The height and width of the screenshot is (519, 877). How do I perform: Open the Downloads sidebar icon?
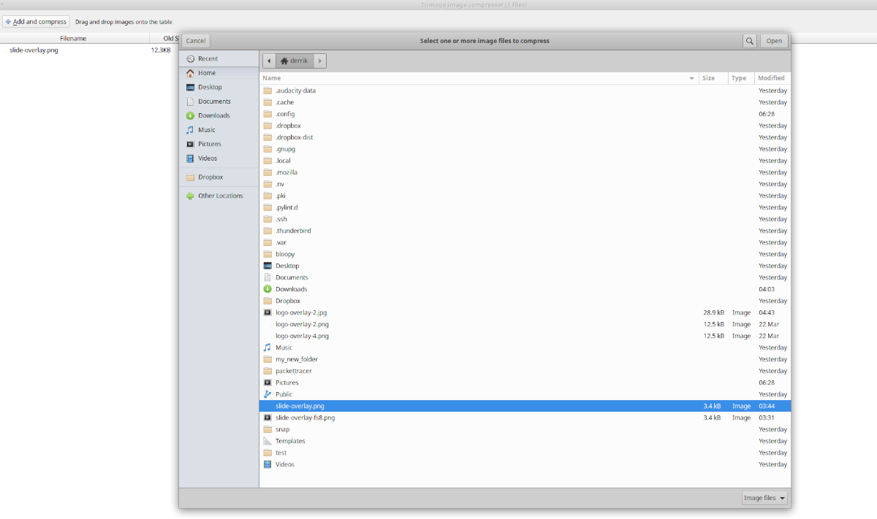click(192, 115)
